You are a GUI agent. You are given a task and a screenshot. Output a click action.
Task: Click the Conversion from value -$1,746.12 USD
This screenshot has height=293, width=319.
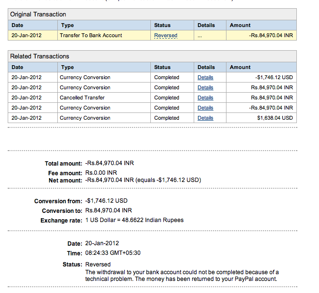coord(106,201)
